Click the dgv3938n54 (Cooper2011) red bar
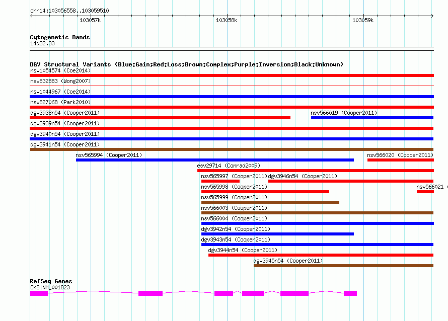 [160, 118]
